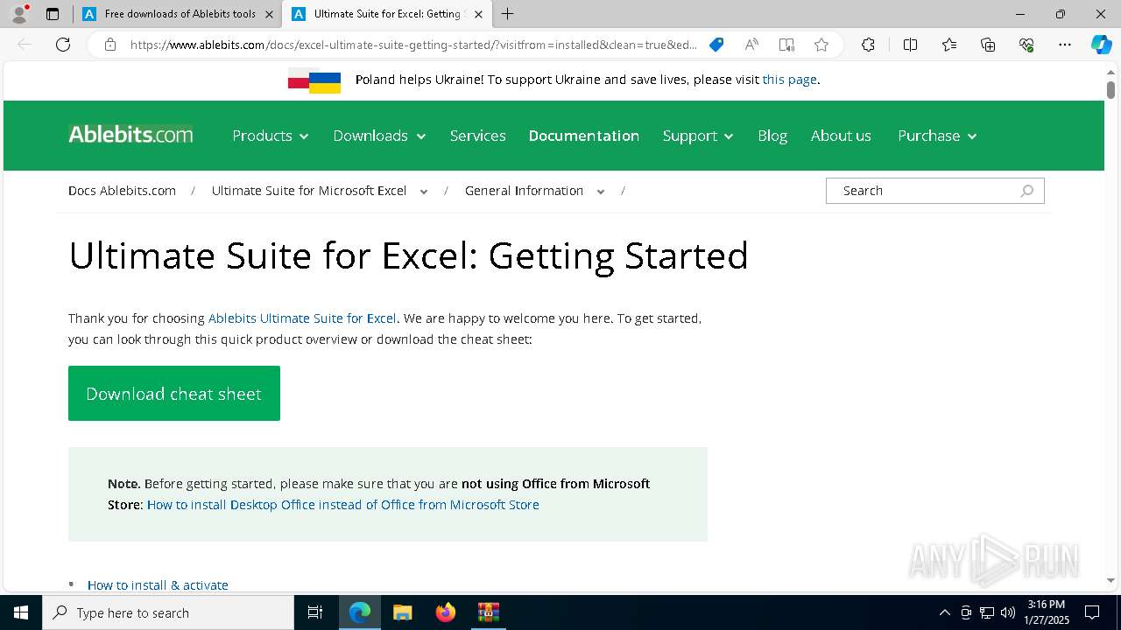The image size is (1121, 630).
Task: Expand General Information breadcrumb dropdown
Action: pyautogui.click(x=601, y=192)
